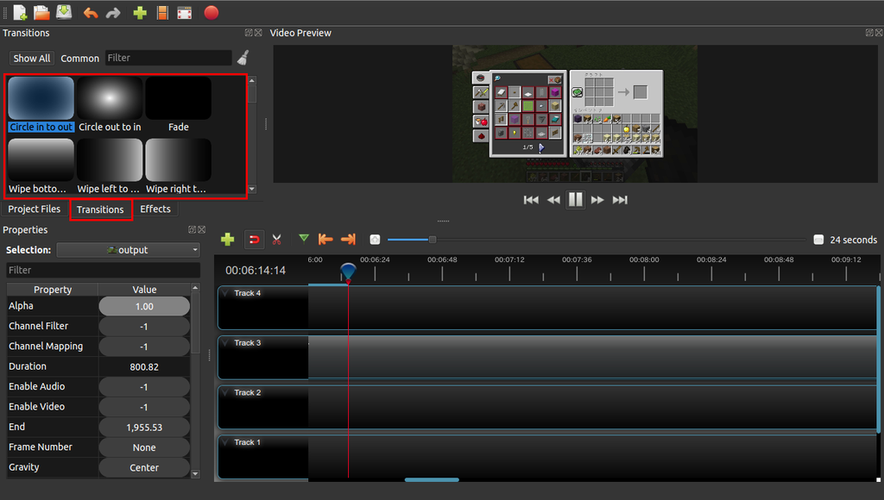
Task: Expand the Track 1 menu arrow
Action: (225, 442)
